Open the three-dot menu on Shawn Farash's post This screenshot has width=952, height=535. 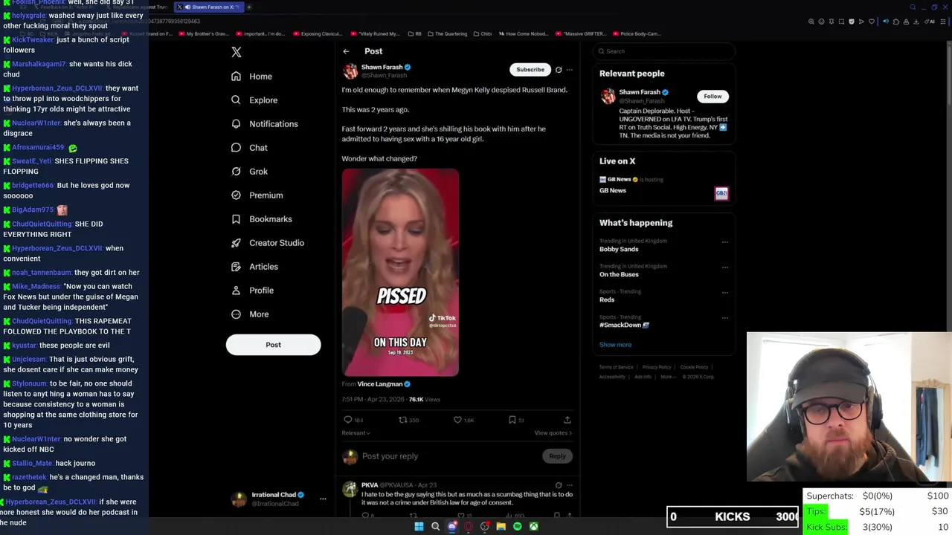pyautogui.click(x=570, y=70)
